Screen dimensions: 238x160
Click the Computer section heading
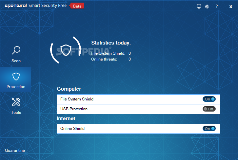pyautogui.click(x=69, y=89)
